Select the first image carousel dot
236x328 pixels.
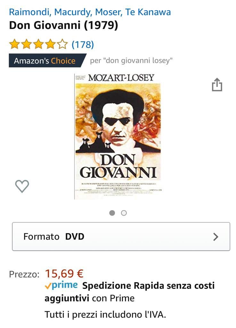112,213
